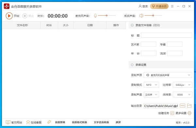The height and width of the screenshot is (128, 196).
Task: Adjust the microphone volume slider
Action: [x=107, y=16]
